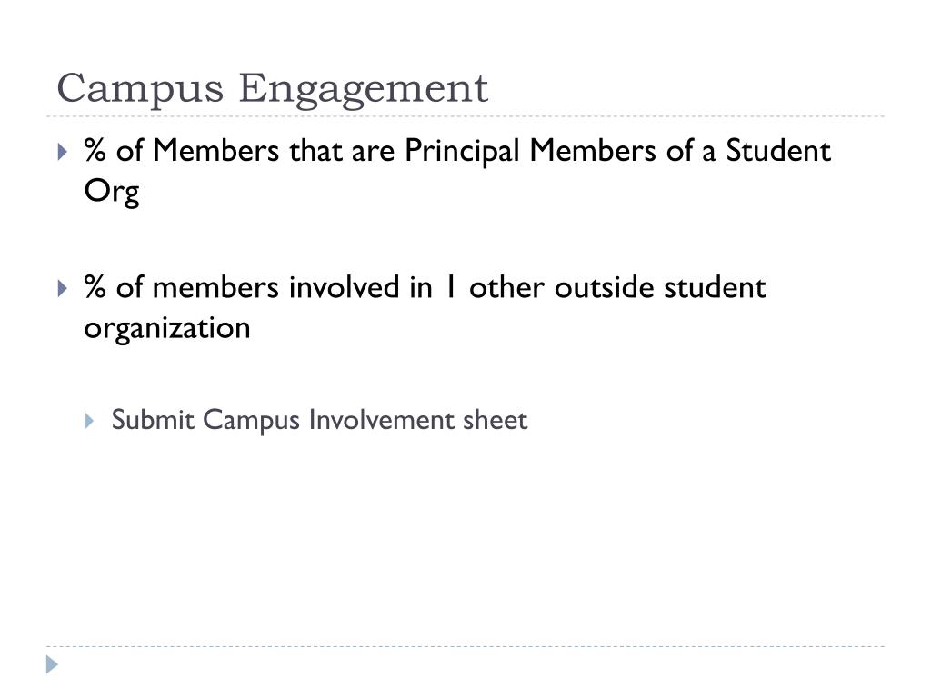This screenshot has width=931, height=698.
Task: Click the percent sign starting the second bullet
Action: coord(95,287)
